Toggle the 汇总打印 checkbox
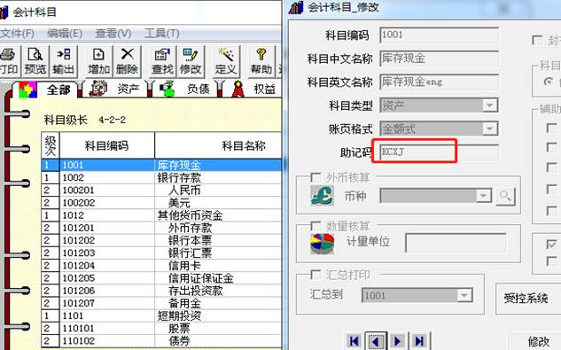 [x=316, y=275]
